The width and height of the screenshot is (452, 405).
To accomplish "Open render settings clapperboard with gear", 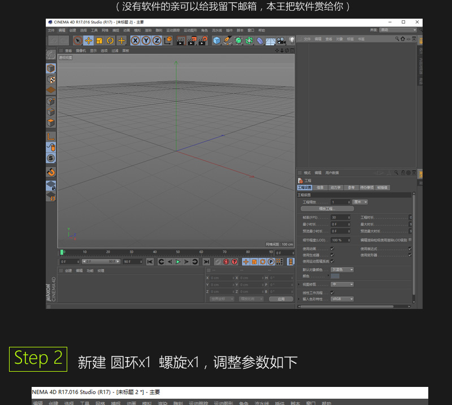I will pos(203,41).
